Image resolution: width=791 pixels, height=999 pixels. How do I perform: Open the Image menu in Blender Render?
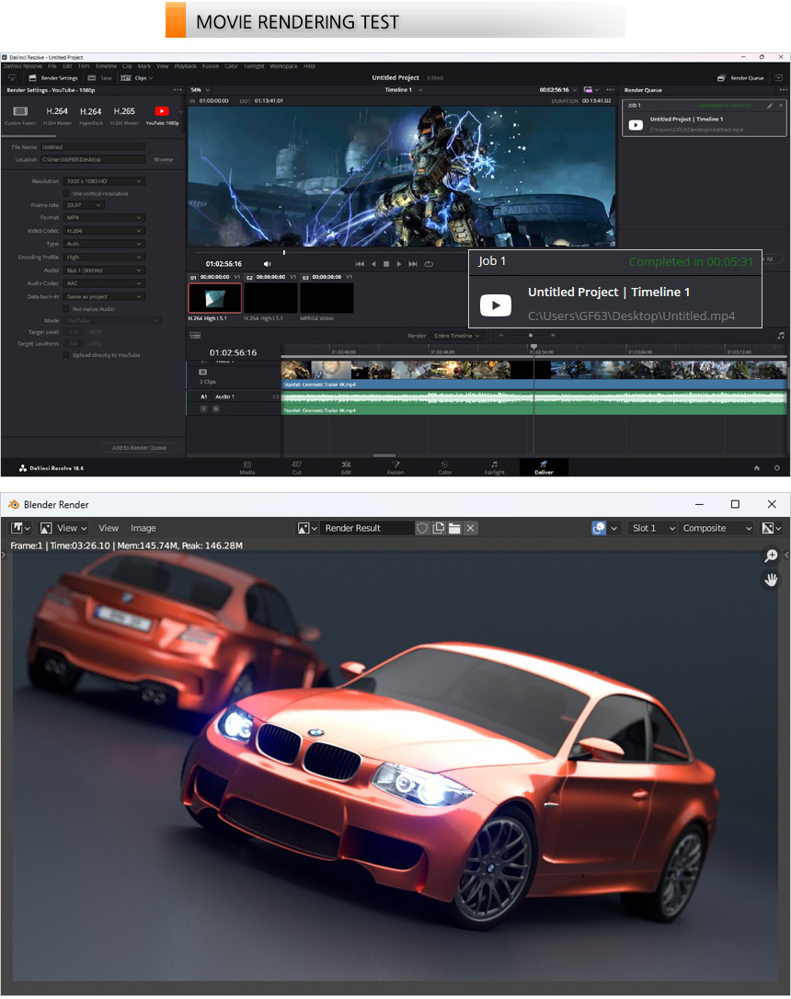(x=143, y=528)
